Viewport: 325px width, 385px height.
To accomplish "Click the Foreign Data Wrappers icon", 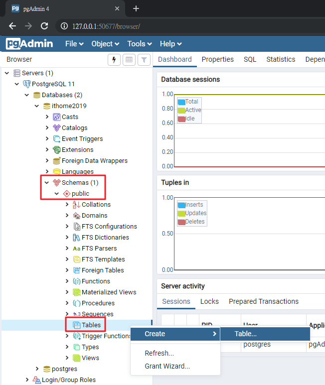I will point(57,161).
